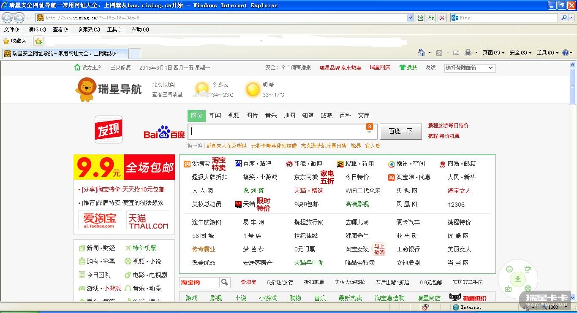
Task: Open the 选择登陆邮箱 mailbox dropdown
Action: point(470,68)
